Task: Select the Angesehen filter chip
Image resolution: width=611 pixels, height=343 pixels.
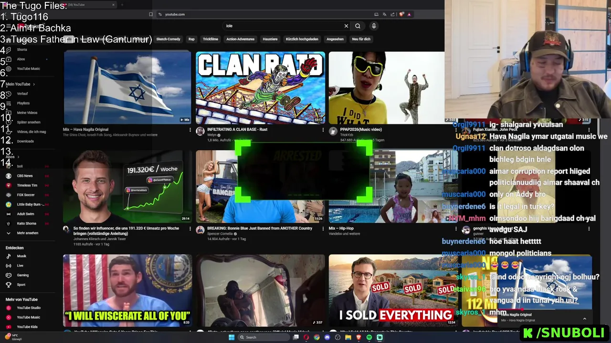Action: (x=335, y=39)
